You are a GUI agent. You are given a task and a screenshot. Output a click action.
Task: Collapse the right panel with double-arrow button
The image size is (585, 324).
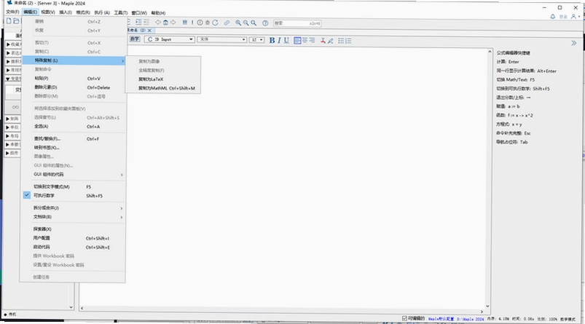[574, 43]
